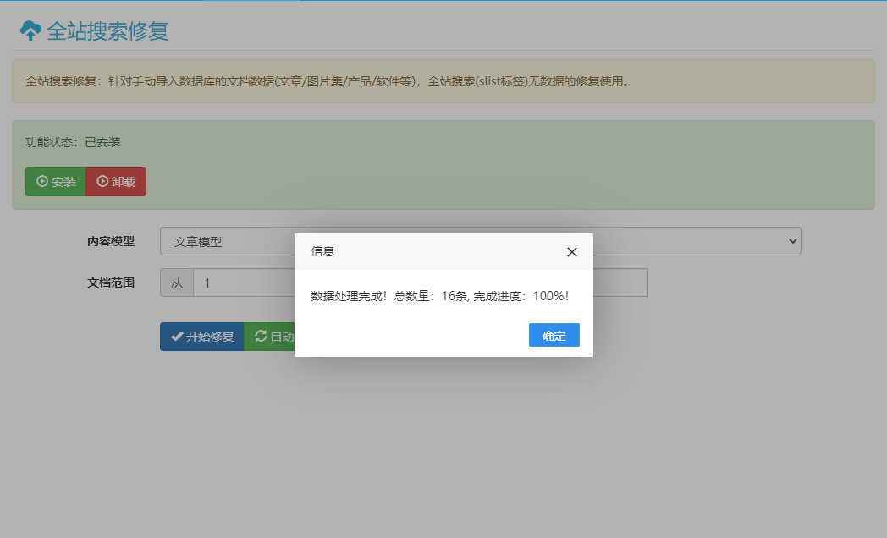Click the play-circle icon on 卸载 button
887x538 pixels.
pyautogui.click(x=102, y=182)
